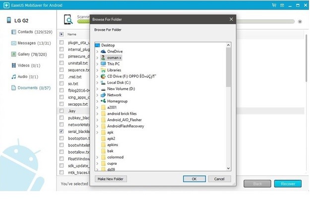Check the uninstall.txt file checkbox
This screenshot has height=205, width=310.
[62, 63]
